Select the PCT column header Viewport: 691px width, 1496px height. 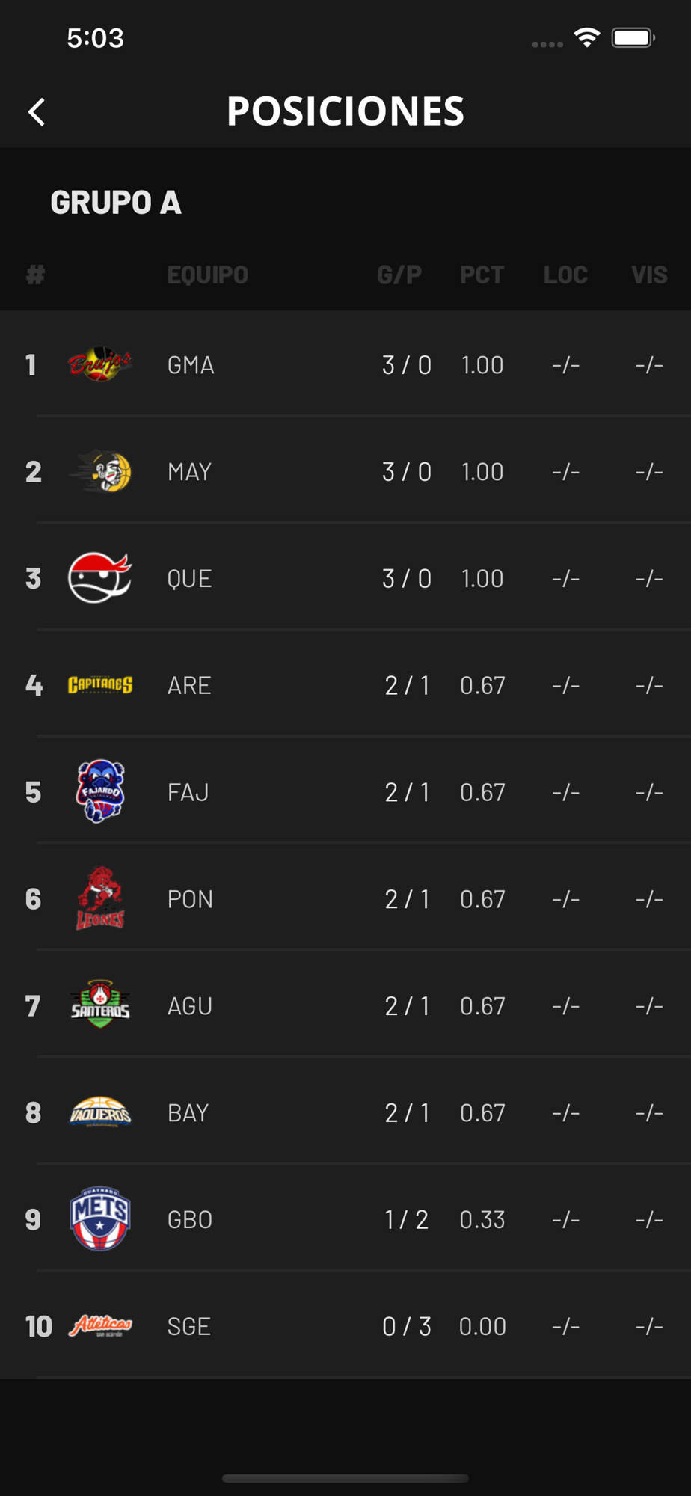coord(482,275)
